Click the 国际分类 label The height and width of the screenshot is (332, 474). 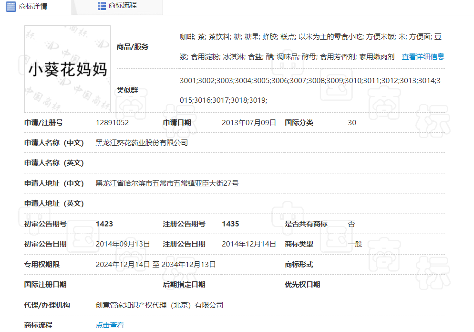[x=299, y=123]
